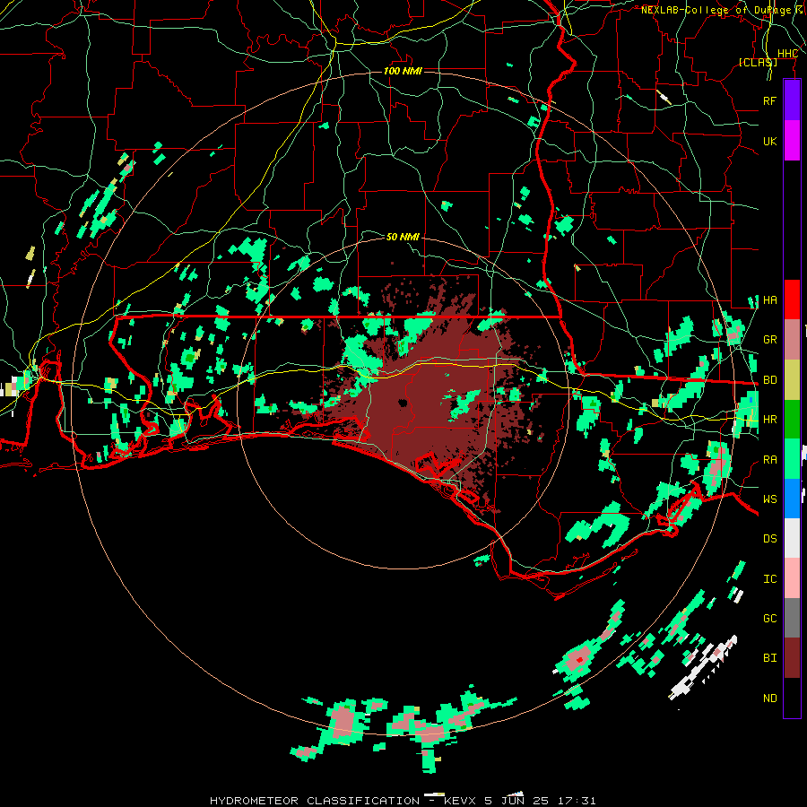Select the GR legend label
Image resolution: width=807 pixels, height=807 pixels.
(x=769, y=340)
